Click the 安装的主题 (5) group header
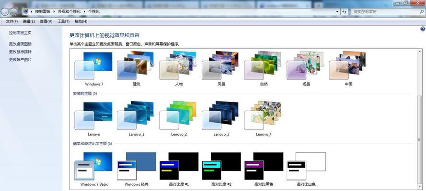Screen dimensions: 426x191 (x=85, y=94)
